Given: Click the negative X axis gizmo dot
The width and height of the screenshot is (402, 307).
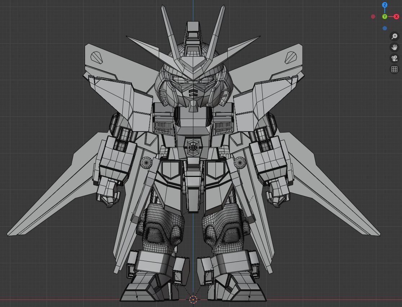Looking at the screenshot, I should click(373, 17).
